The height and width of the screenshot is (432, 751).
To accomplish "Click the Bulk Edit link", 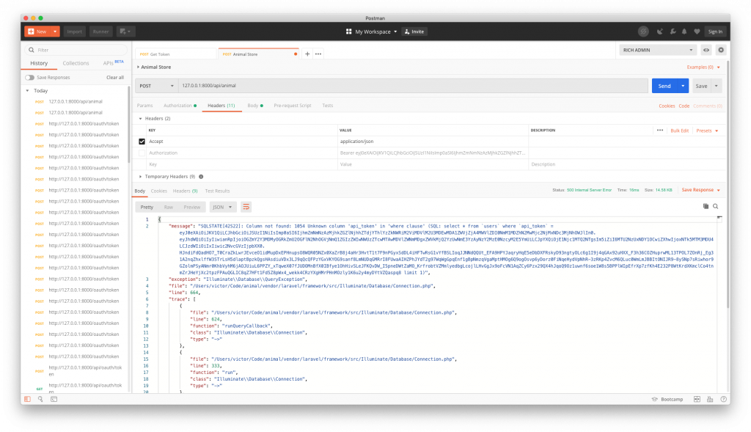I will (679, 131).
